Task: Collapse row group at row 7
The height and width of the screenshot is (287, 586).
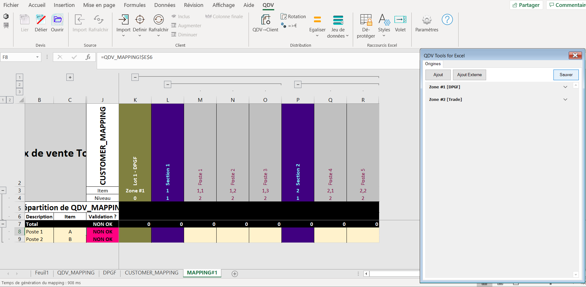Action: coord(3,224)
